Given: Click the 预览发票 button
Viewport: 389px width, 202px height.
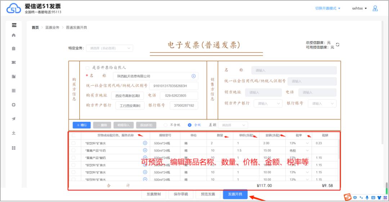Looking at the screenshot, I should coord(208,194).
